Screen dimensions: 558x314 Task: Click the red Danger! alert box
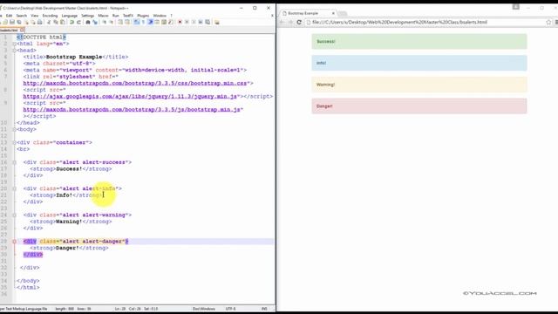click(x=419, y=106)
